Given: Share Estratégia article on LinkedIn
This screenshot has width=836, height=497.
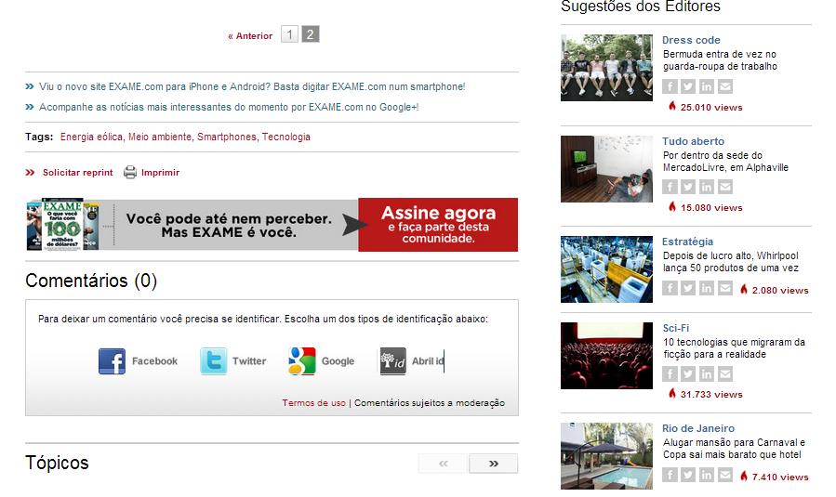Looking at the screenshot, I should pyautogui.click(x=707, y=289).
